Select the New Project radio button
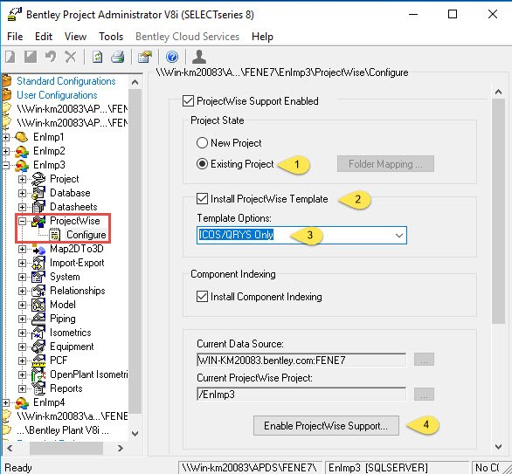Image resolution: width=512 pixels, height=474 pixels. pyautogui.click(x=202, y=143)
